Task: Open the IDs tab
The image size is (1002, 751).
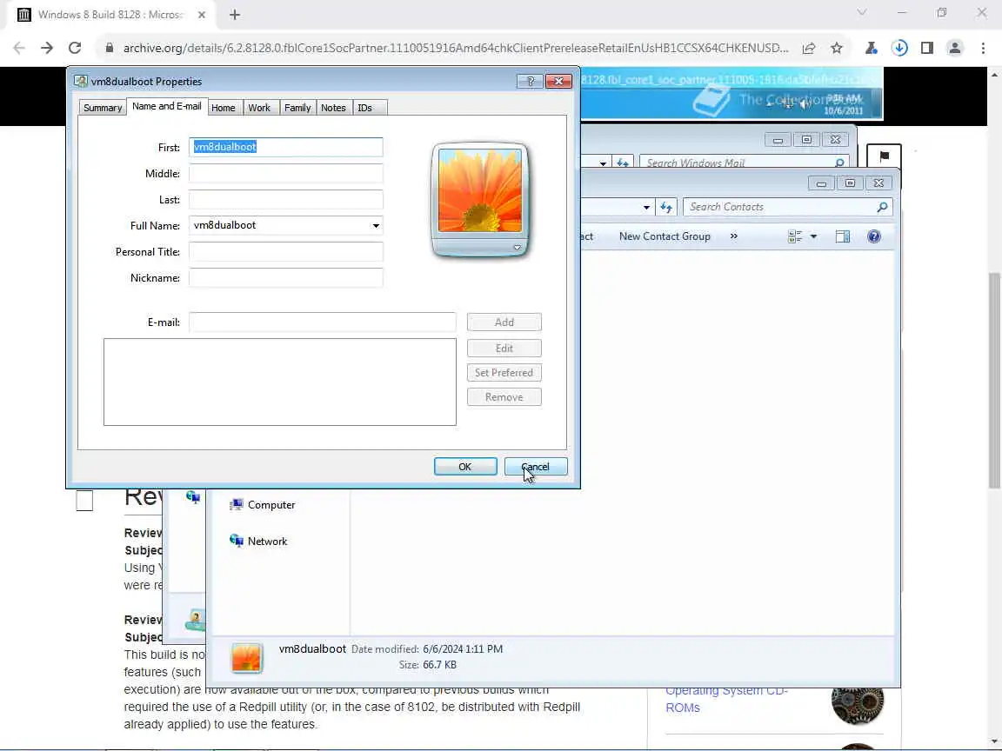Action: 365,108
